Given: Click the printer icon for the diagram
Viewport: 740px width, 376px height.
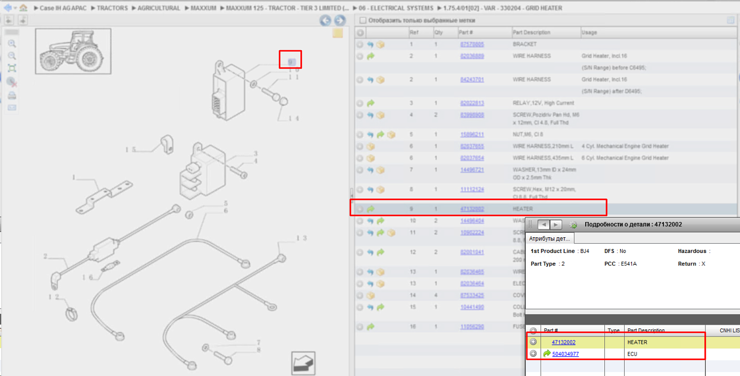Looking at the screenshot, I should point(12,95).
